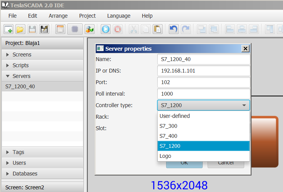Click the Poll interval input field
Viewport: 283px width, 192px height.
click(x=203, y=94)
